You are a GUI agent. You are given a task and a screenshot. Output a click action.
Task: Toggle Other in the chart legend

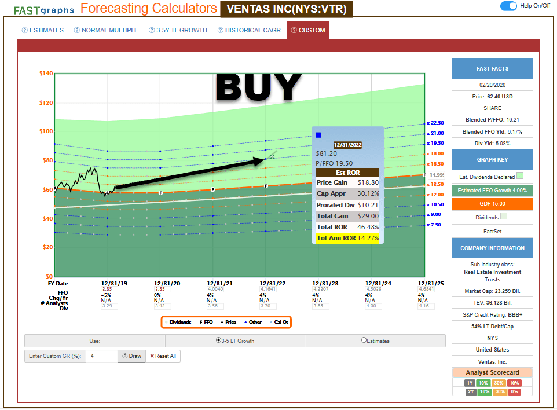(x=253, y=322)
